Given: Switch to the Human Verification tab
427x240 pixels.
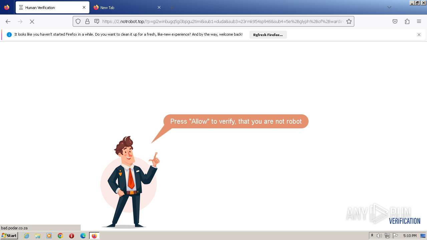Looking at the screenshot, I should [x=52, y=7].
